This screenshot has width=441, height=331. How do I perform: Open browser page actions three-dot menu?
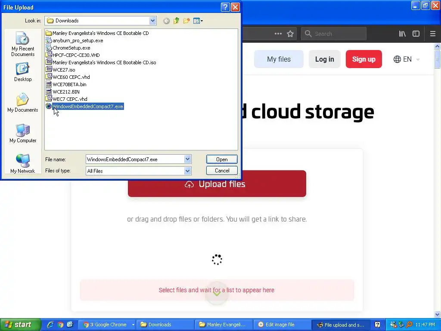coord(278,34)
